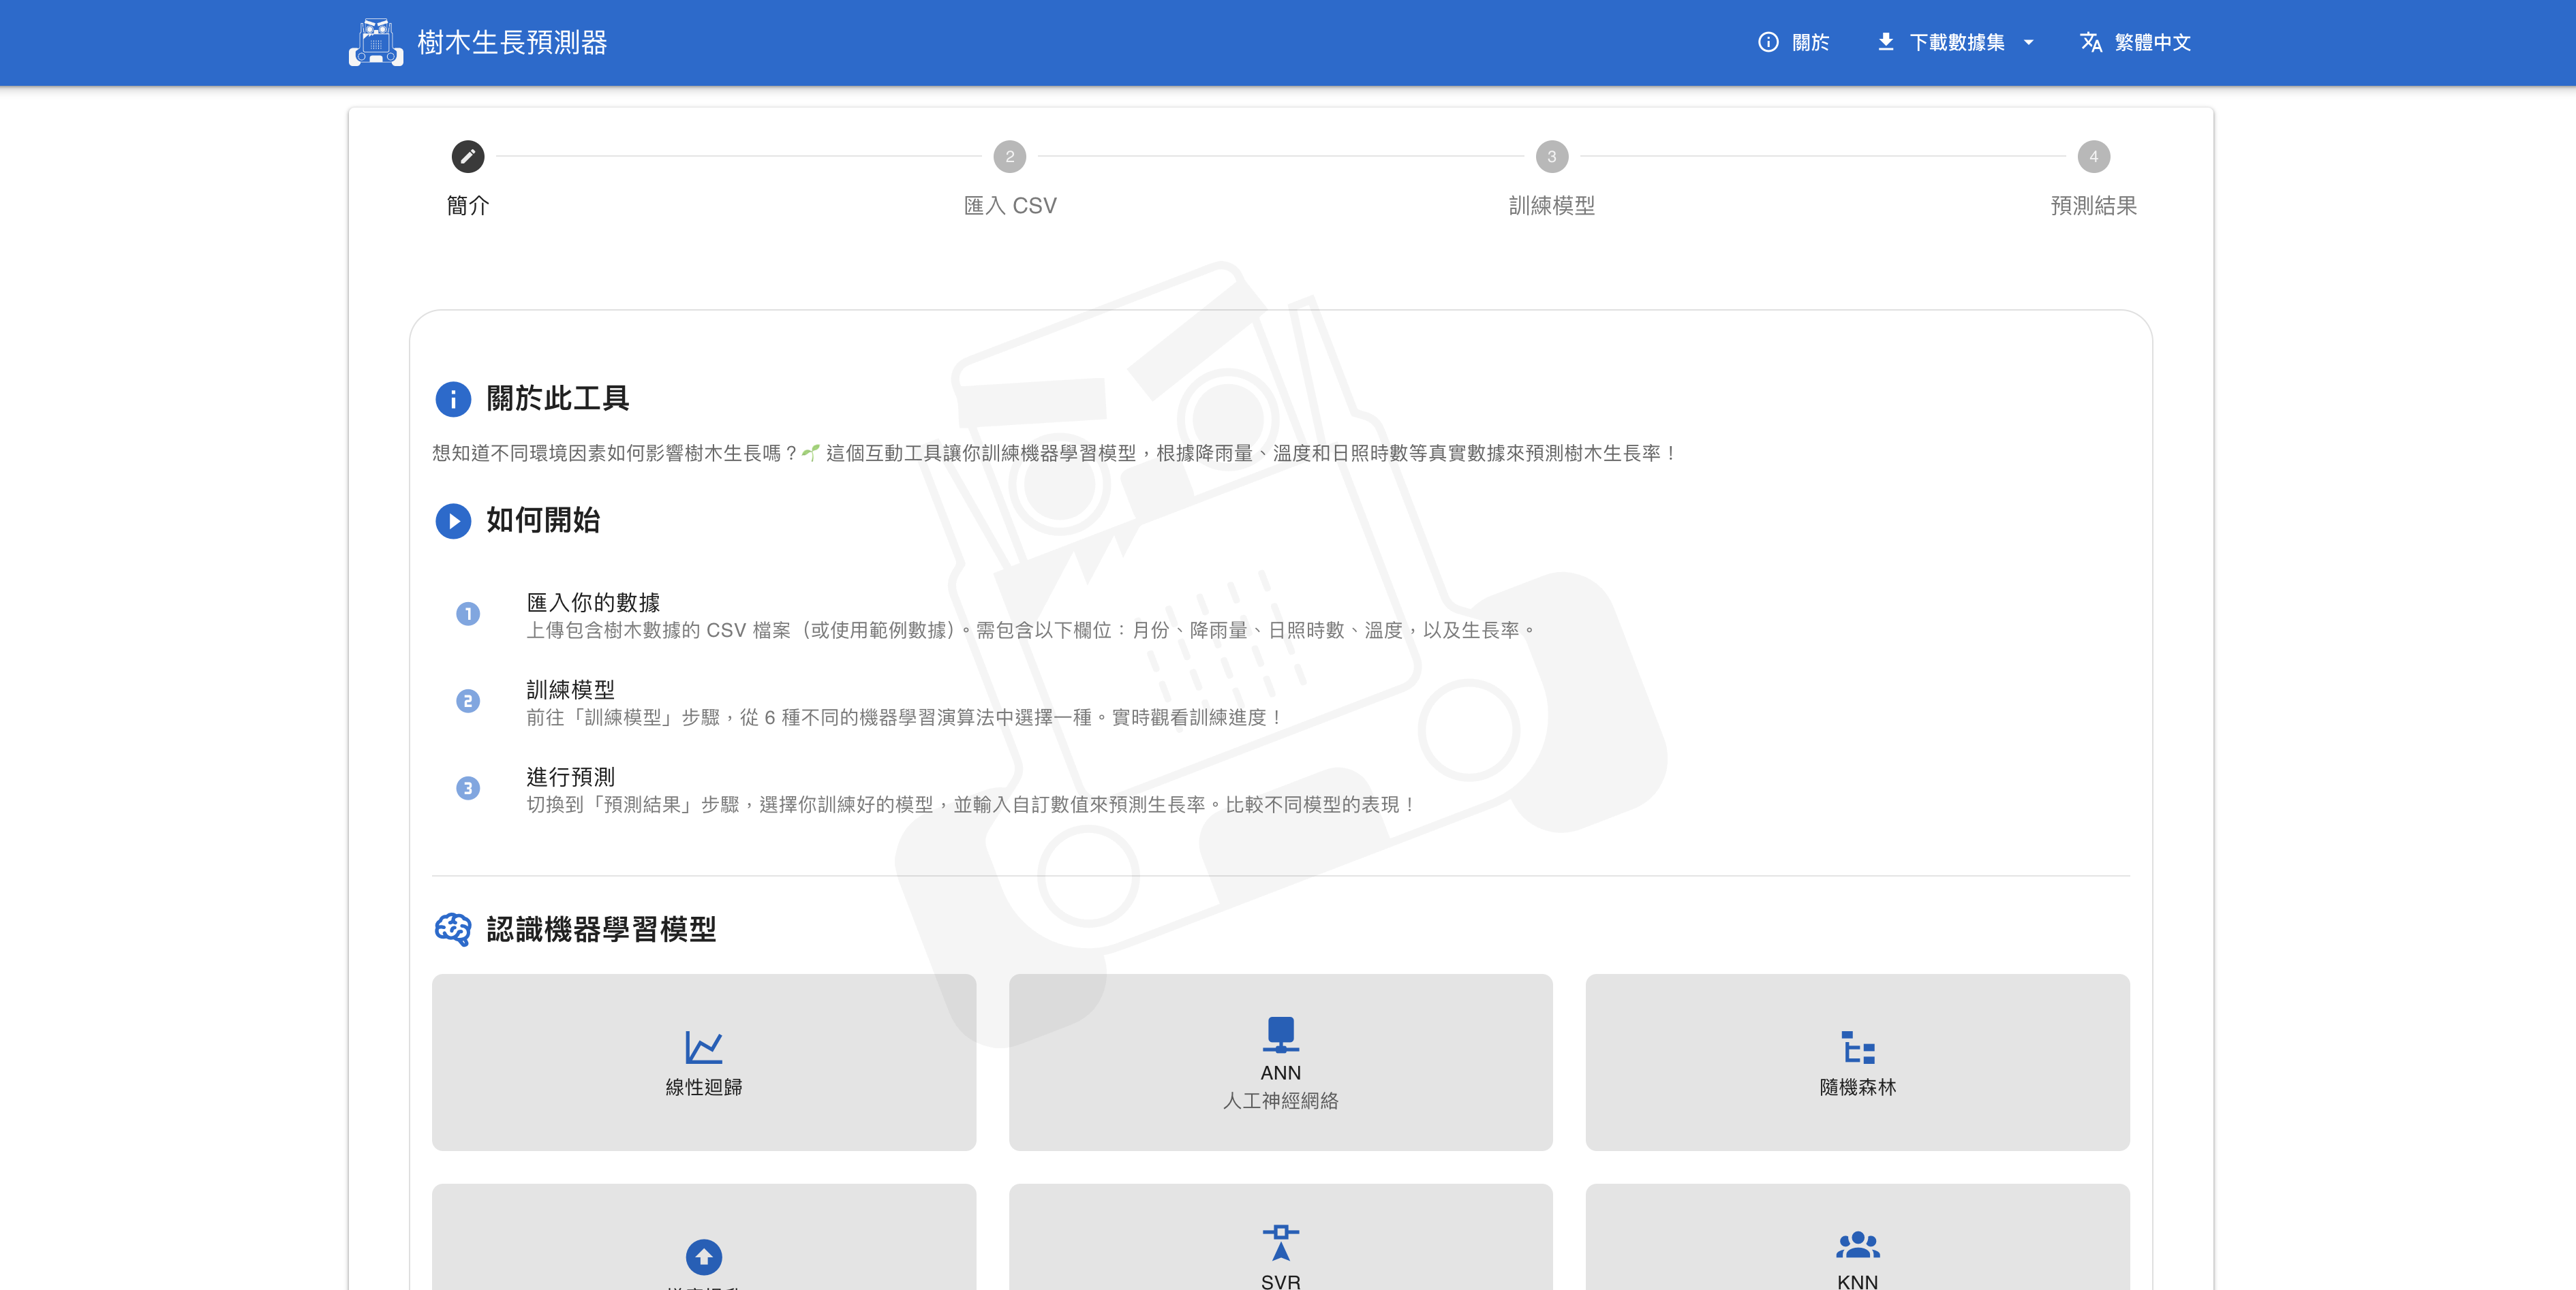Image resolution: width=2576 pixels, height=1290 pixels.
Task: Click the line chart icon for 線性迴歸
Action: (704, 1046)
